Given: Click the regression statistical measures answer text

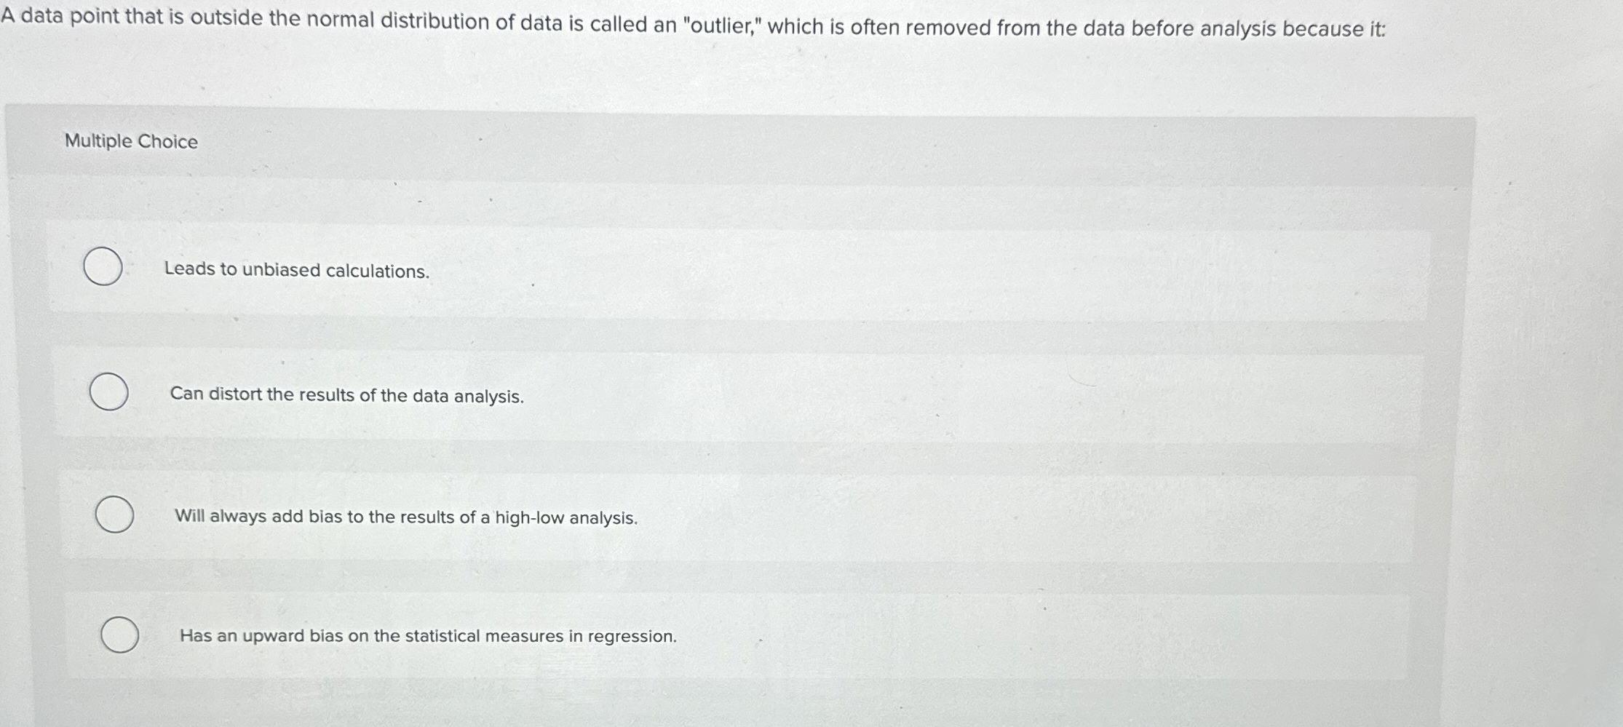Looking at the screenshot, I should pyautogui.click(x=426, y=636).
